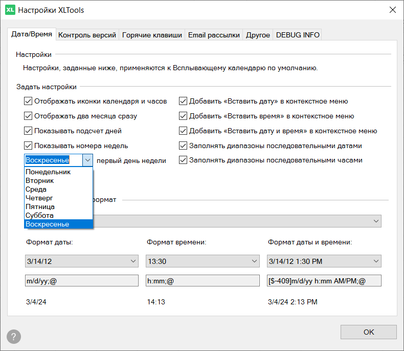404x351 pixels.
Task: Uncheck 'Отображать иконки календаря и часов' checkbox
Action: (x=28, y=101)
